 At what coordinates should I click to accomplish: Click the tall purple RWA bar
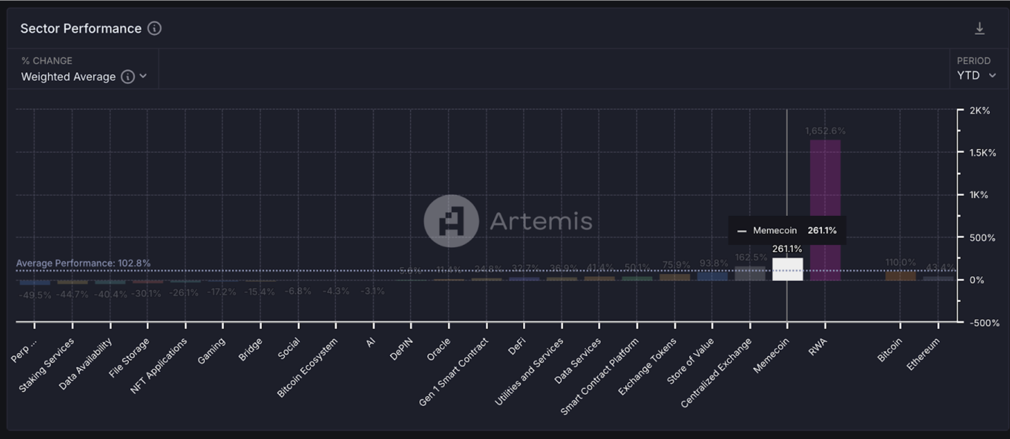825,210
